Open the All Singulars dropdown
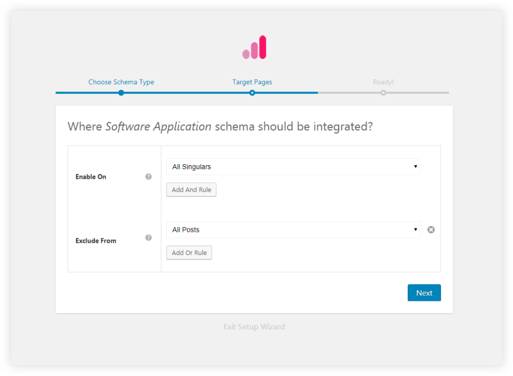Screen dimensions: 513x376 tap(293, 166)
